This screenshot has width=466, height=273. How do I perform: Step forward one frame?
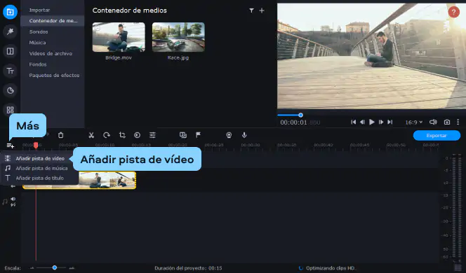(380, 122)
